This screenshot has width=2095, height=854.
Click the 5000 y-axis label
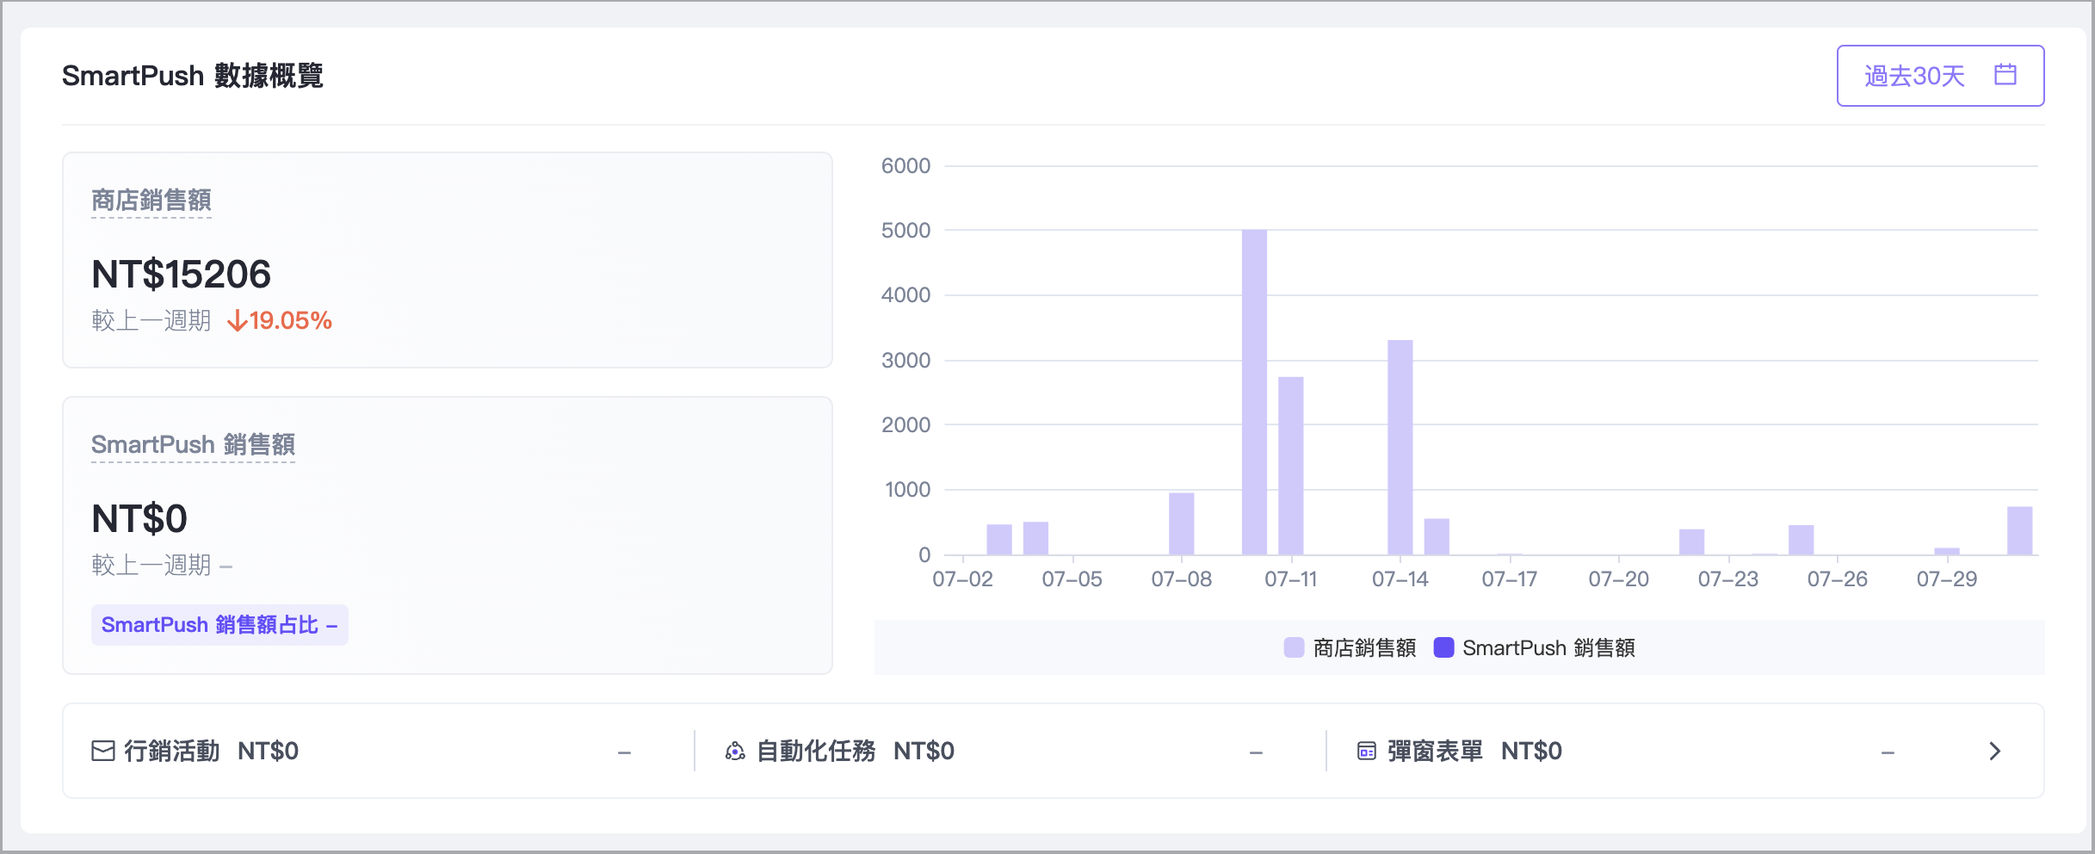905,231
